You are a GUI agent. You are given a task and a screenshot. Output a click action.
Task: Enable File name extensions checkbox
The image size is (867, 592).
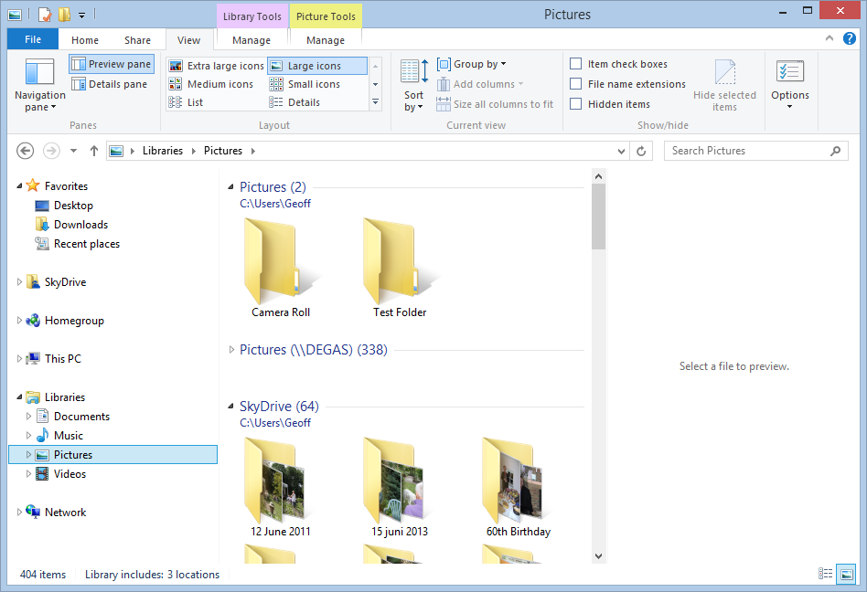576,84
